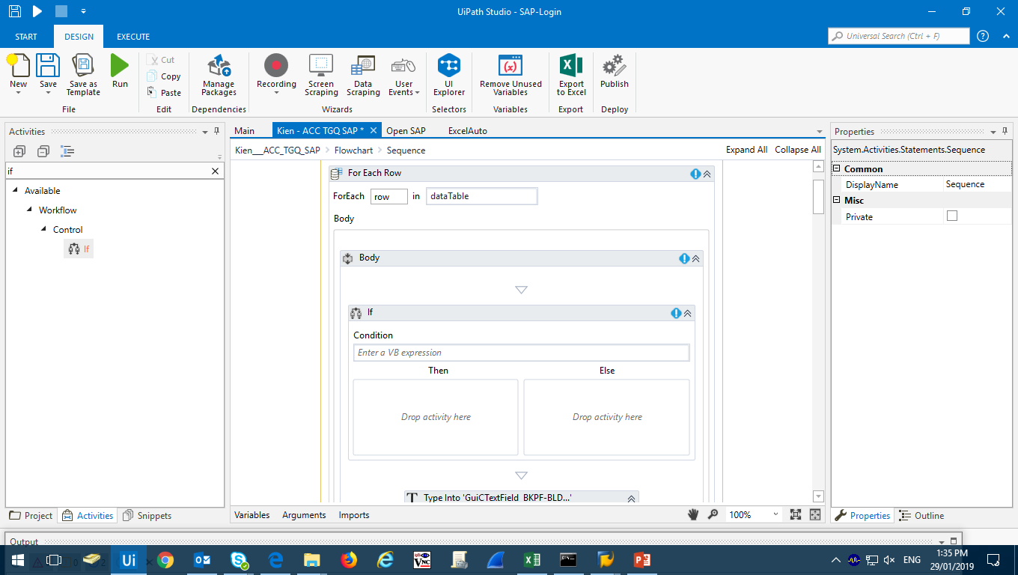
Task: Click the Recording wizard icon
Action: [276, 66]
